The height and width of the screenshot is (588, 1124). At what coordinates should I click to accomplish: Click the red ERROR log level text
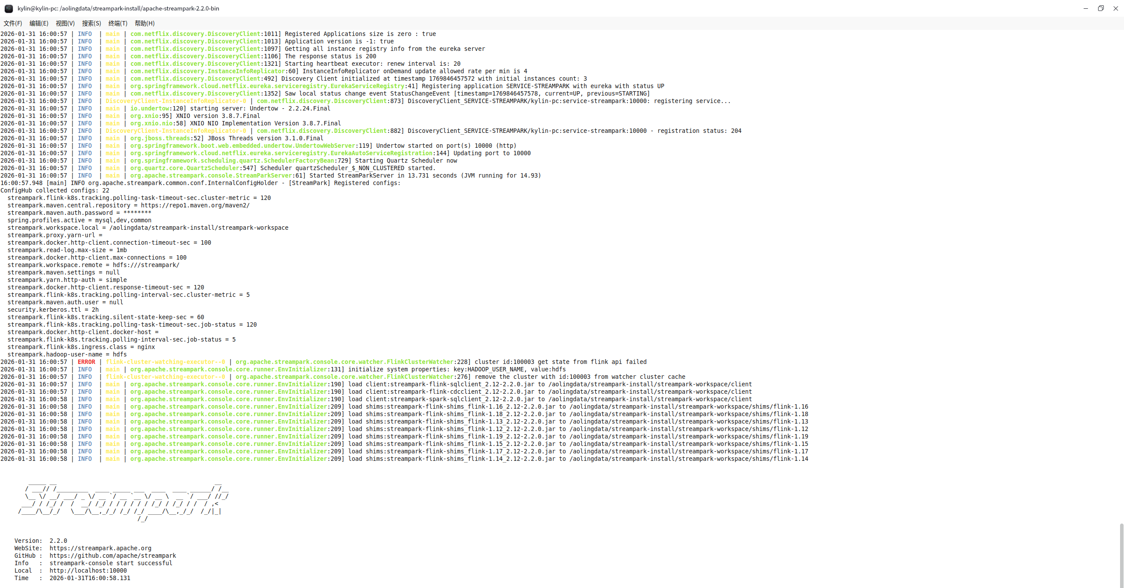[86, 362]
